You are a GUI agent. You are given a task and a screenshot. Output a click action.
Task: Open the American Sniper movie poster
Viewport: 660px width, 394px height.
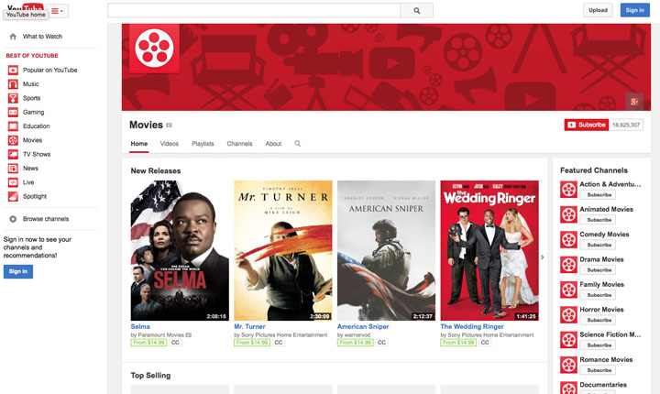(386, 250)
